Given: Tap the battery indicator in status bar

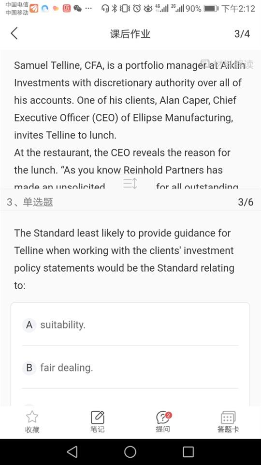Looking at the screenshot, I should click(211, 8).
